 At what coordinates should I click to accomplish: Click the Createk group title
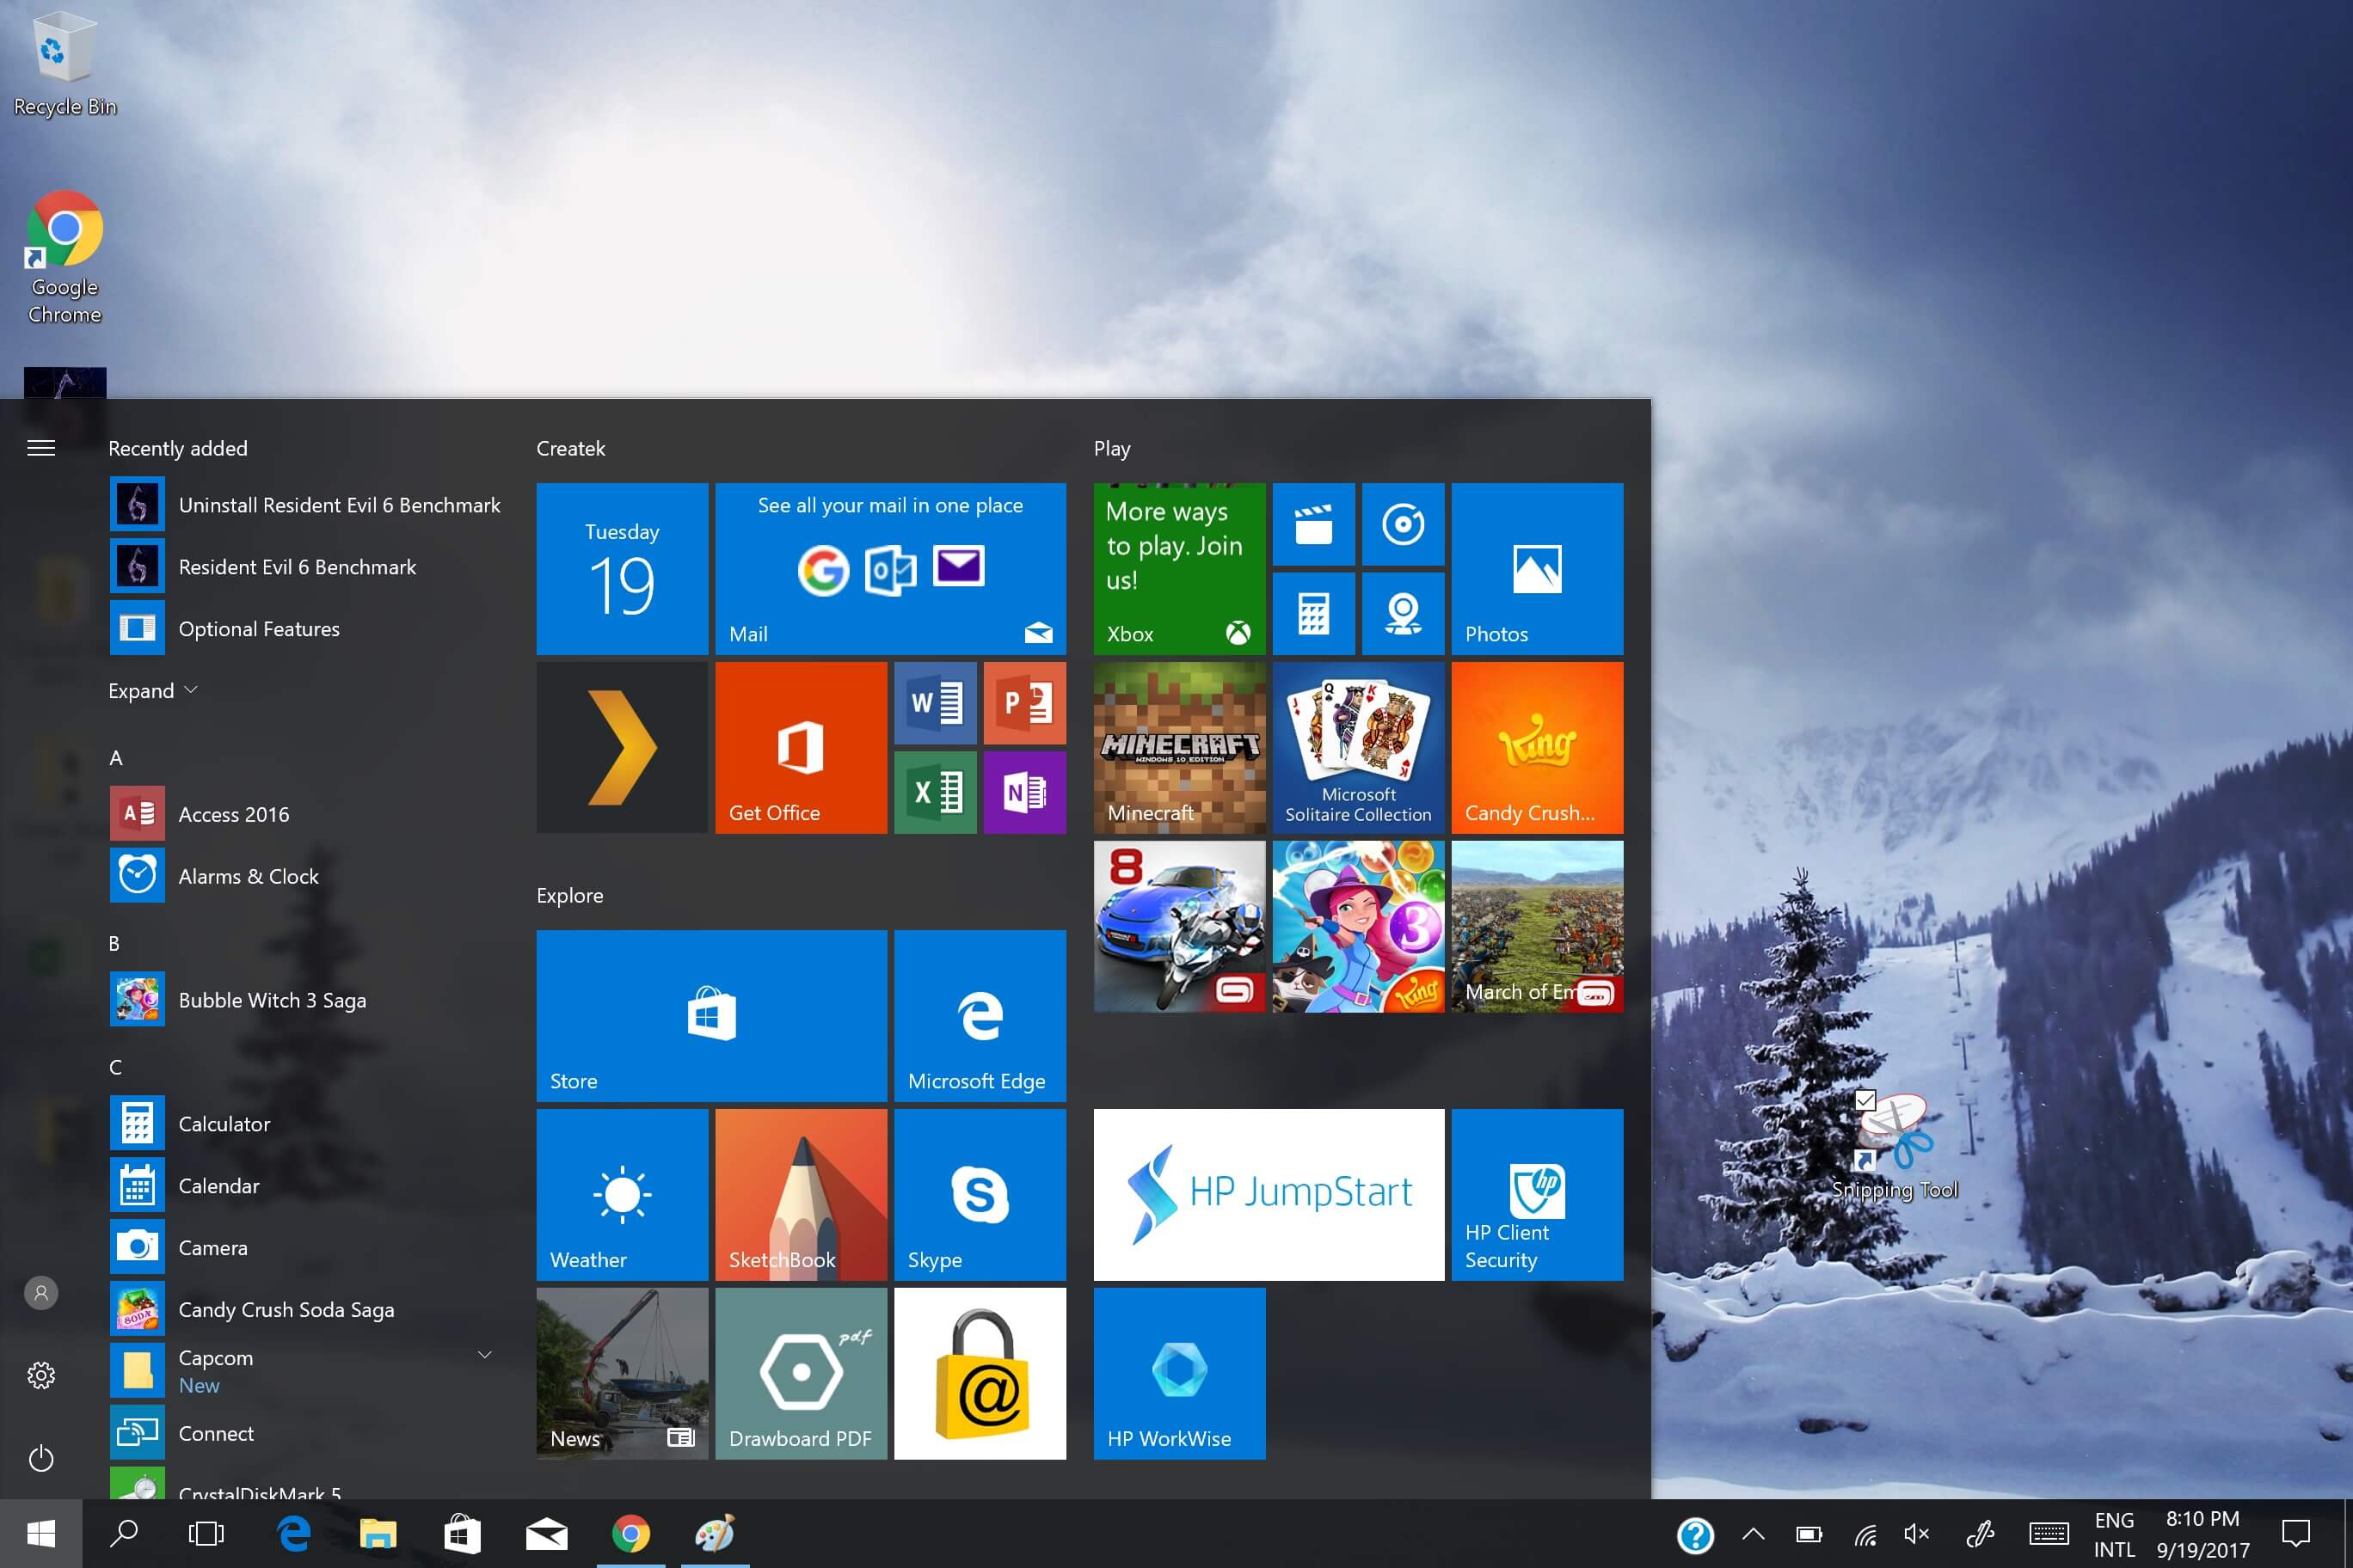pyautogui.click(x=570, y=448)
